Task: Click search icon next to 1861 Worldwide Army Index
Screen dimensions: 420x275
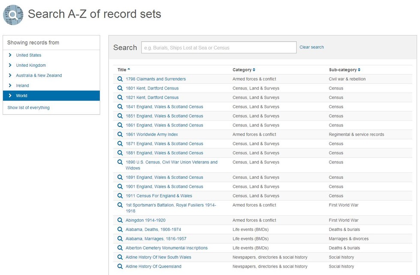Action: [120, 134]
